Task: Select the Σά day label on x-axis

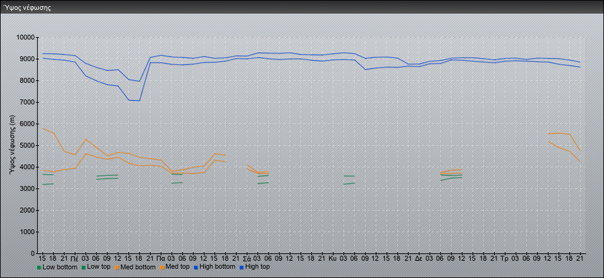Action: (247, 259)
